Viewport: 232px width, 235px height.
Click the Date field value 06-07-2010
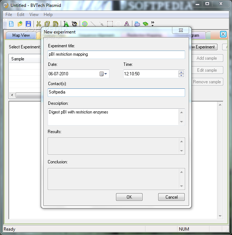coord(59,74)
